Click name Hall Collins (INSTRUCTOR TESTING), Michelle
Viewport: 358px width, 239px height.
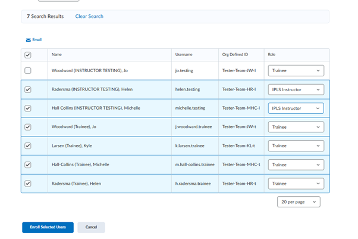click(96, 108)
